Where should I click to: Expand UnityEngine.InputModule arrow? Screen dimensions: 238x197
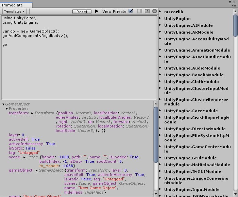click(160, 189)
